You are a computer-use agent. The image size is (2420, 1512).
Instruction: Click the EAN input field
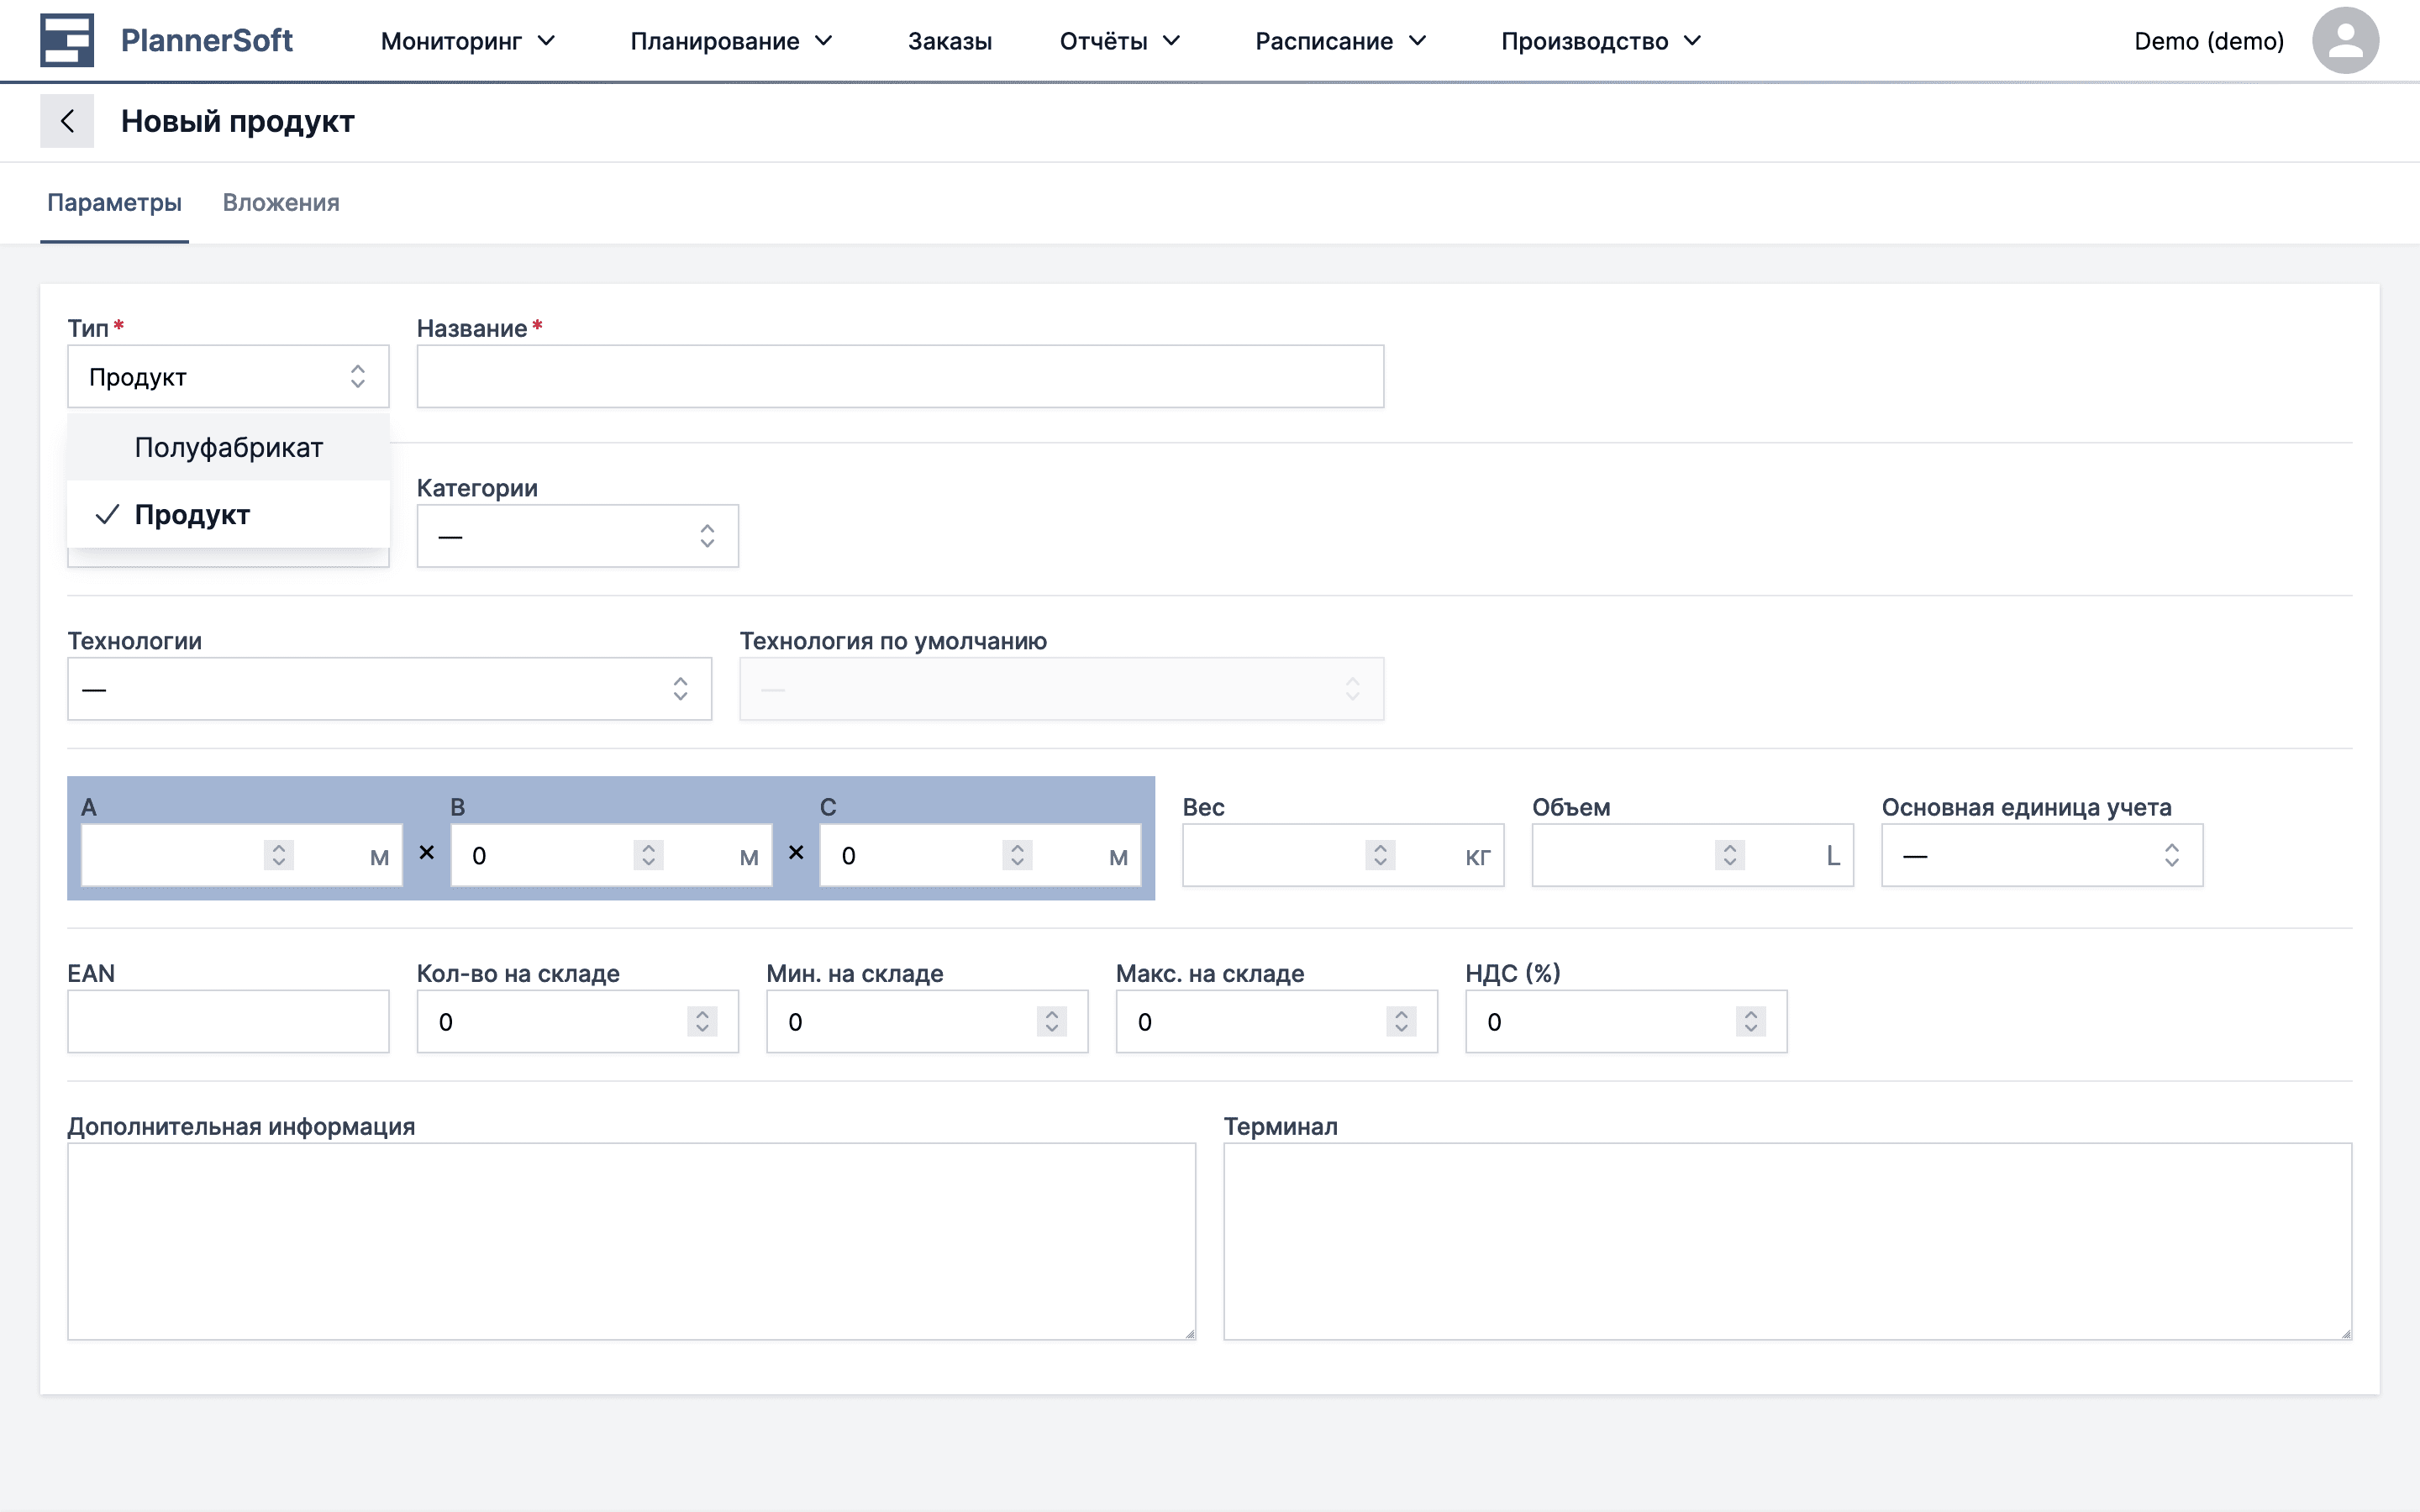point(228,1021)
